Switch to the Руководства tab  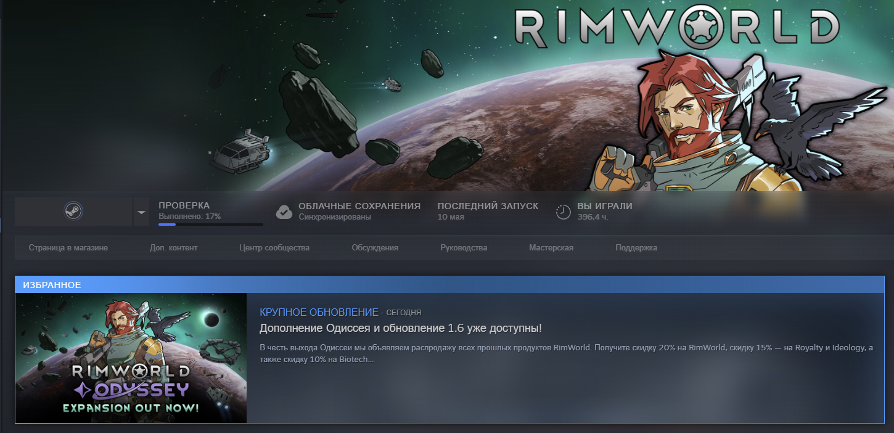click(464, 248)
